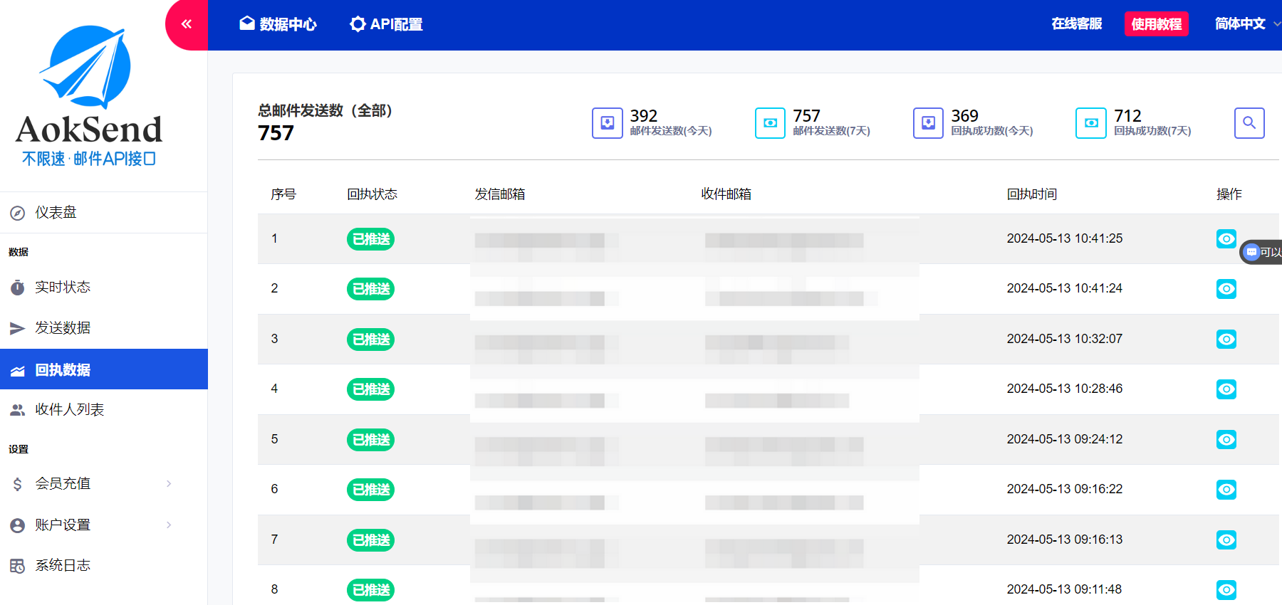The width and height of the screenshot is (1282, 605).
Task: View details of row 1 via eye icon
Action: pyautogui.click(x=1226, y=239)
